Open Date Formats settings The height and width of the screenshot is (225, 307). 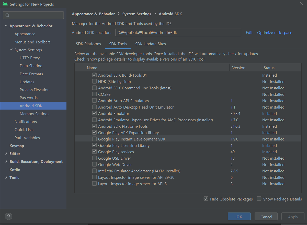(x=31, y=74)
